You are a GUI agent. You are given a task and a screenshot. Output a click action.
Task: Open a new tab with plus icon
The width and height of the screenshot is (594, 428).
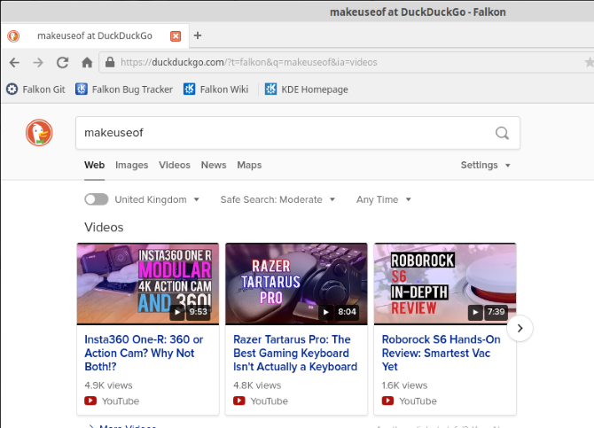[198, 35]
